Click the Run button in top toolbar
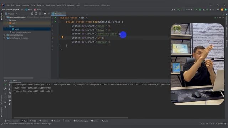 tap(196, 10)
